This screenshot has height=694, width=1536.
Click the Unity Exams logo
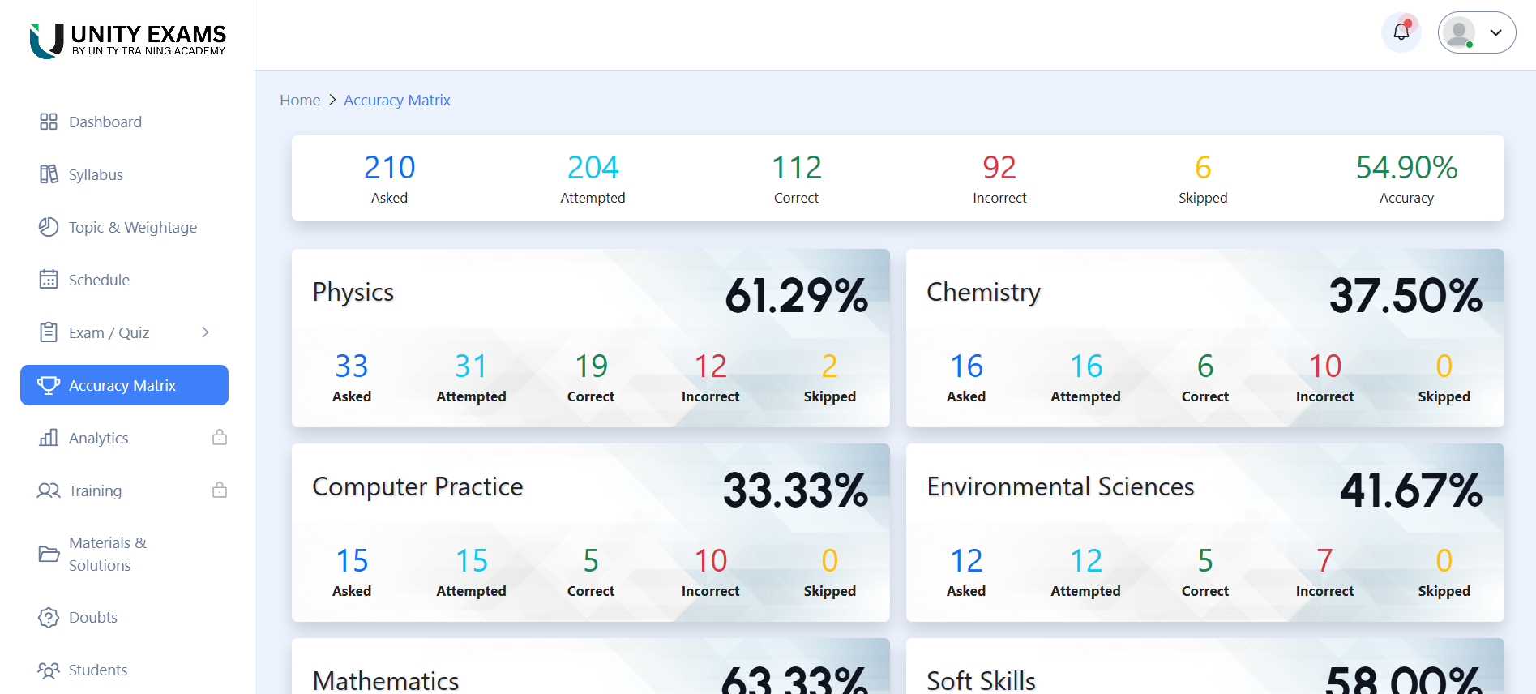pos(128,40)
